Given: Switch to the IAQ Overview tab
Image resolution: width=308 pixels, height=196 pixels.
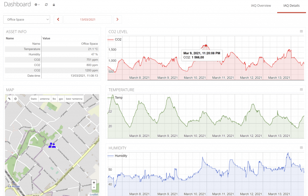Looking at the screenshot, I should coord(261,6).
